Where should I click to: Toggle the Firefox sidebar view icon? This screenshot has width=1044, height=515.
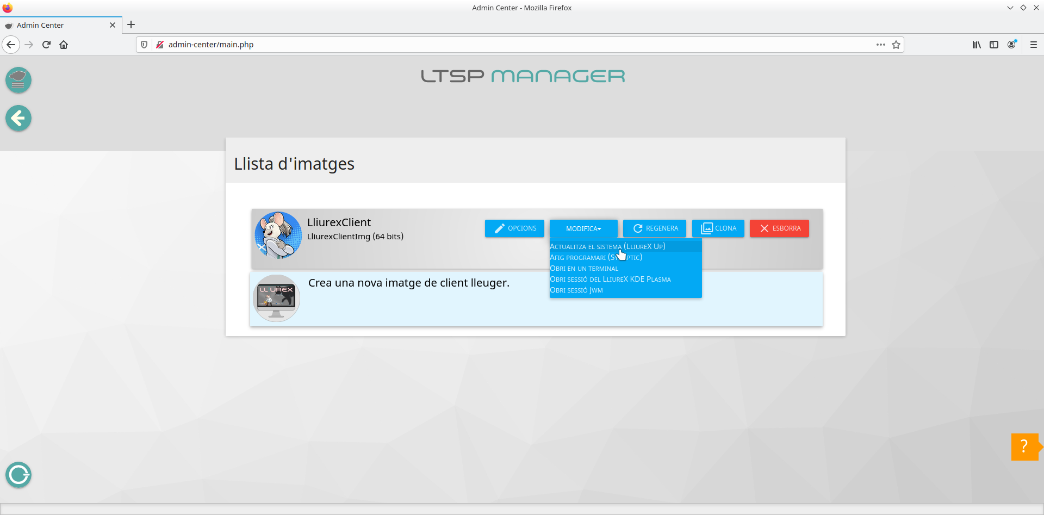click(x=994, y=45)
